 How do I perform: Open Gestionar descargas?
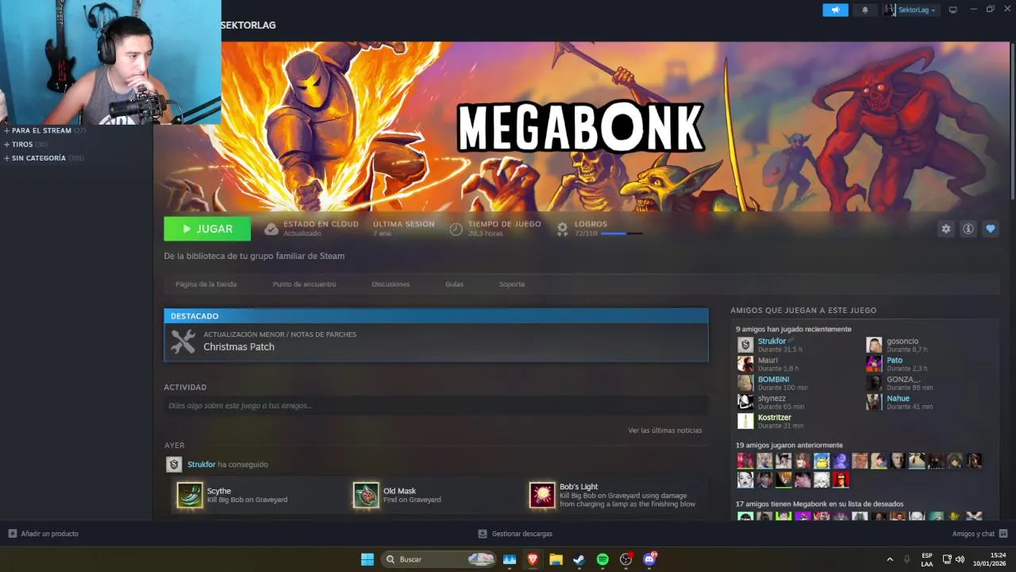[x=515, y=534]
